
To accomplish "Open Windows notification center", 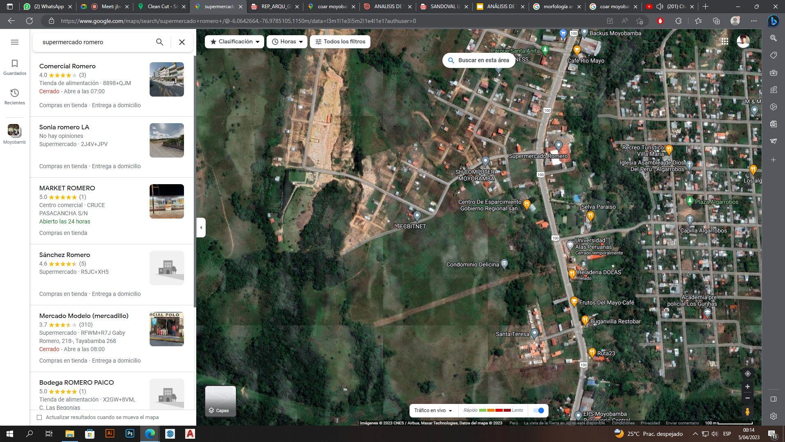I will (x=772, y=434).
